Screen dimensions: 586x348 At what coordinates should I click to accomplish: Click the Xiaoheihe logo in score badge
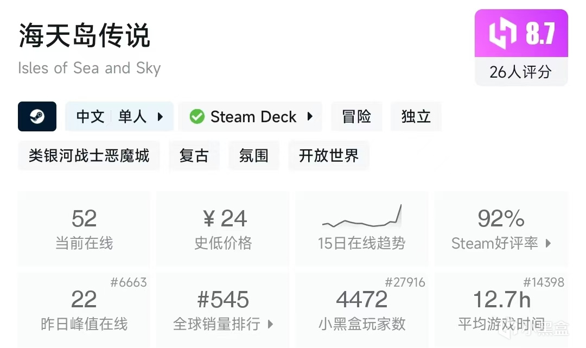pos(502,33)
